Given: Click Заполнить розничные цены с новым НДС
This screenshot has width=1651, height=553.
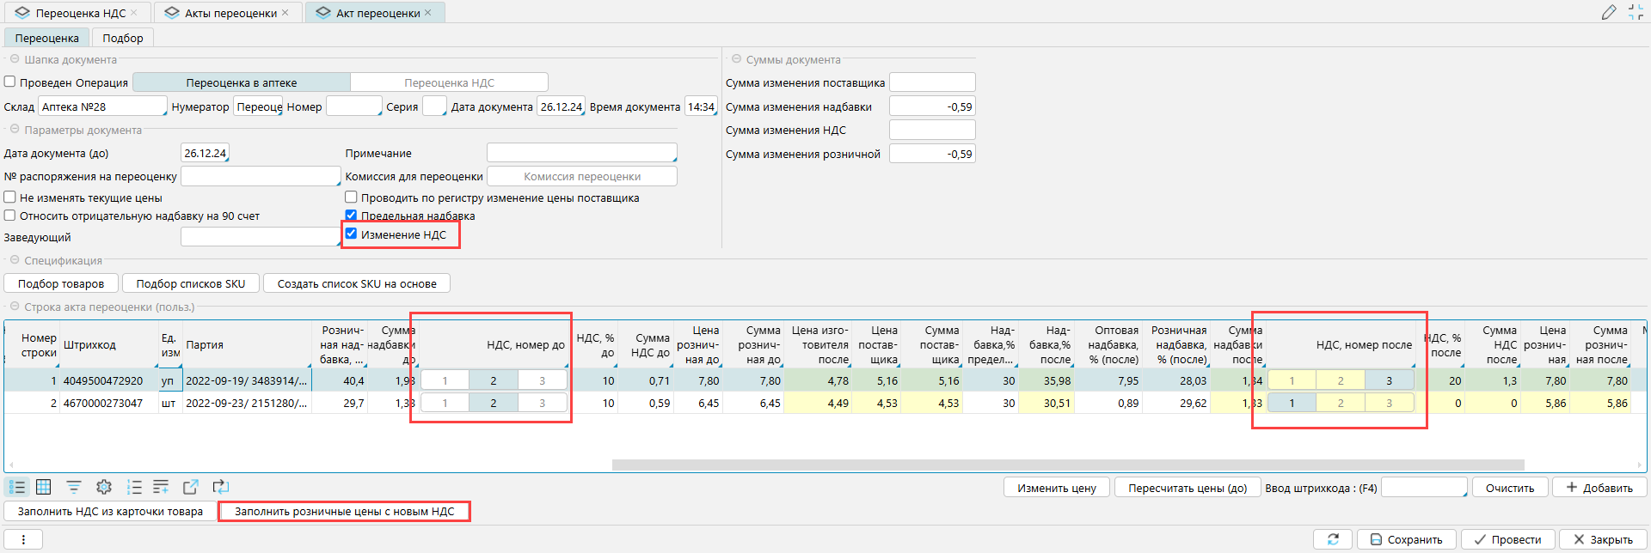Looking at the screenshot, I should tap(344, 511).
